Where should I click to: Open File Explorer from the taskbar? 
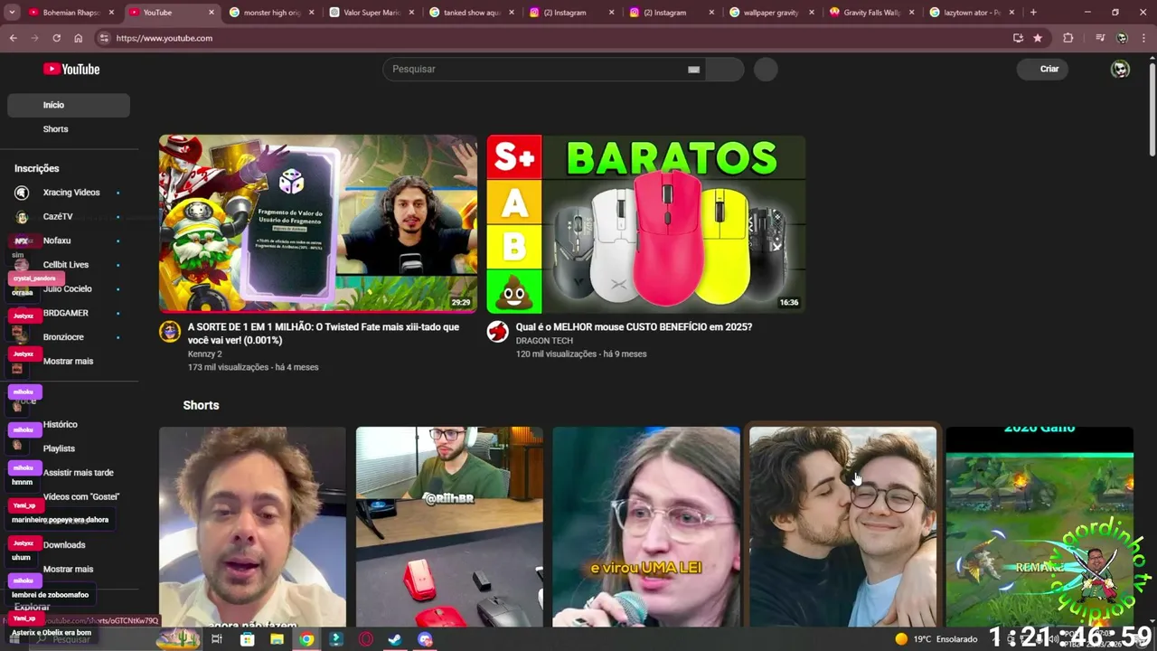pos(277,639)
